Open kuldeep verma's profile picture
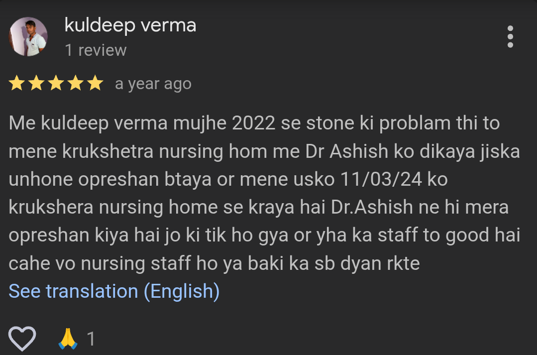The width and height of the screenshot is (537, 355). click(28, 37)
